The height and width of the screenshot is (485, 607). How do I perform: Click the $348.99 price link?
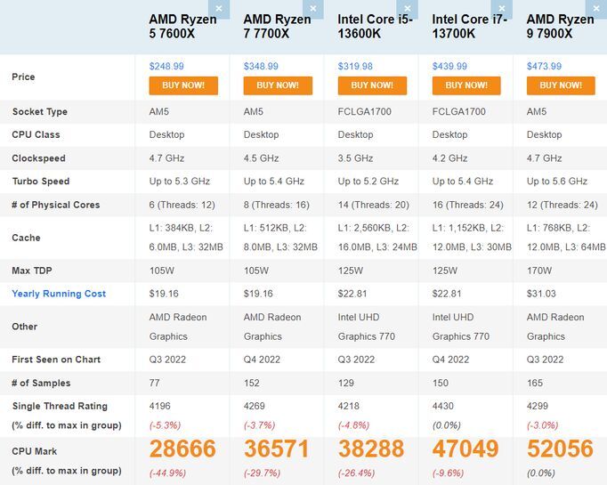coord(261,66)
